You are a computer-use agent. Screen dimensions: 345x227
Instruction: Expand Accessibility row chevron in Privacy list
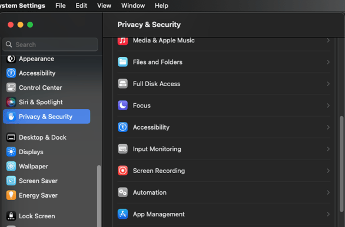(x=328, y=127)
